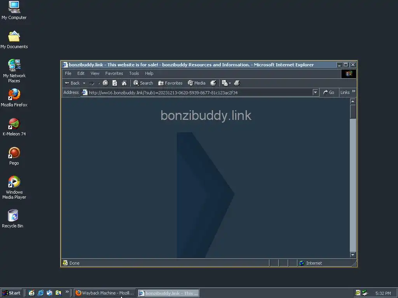
Task: Go to the Home page icon
Action: tap(124, 83)
